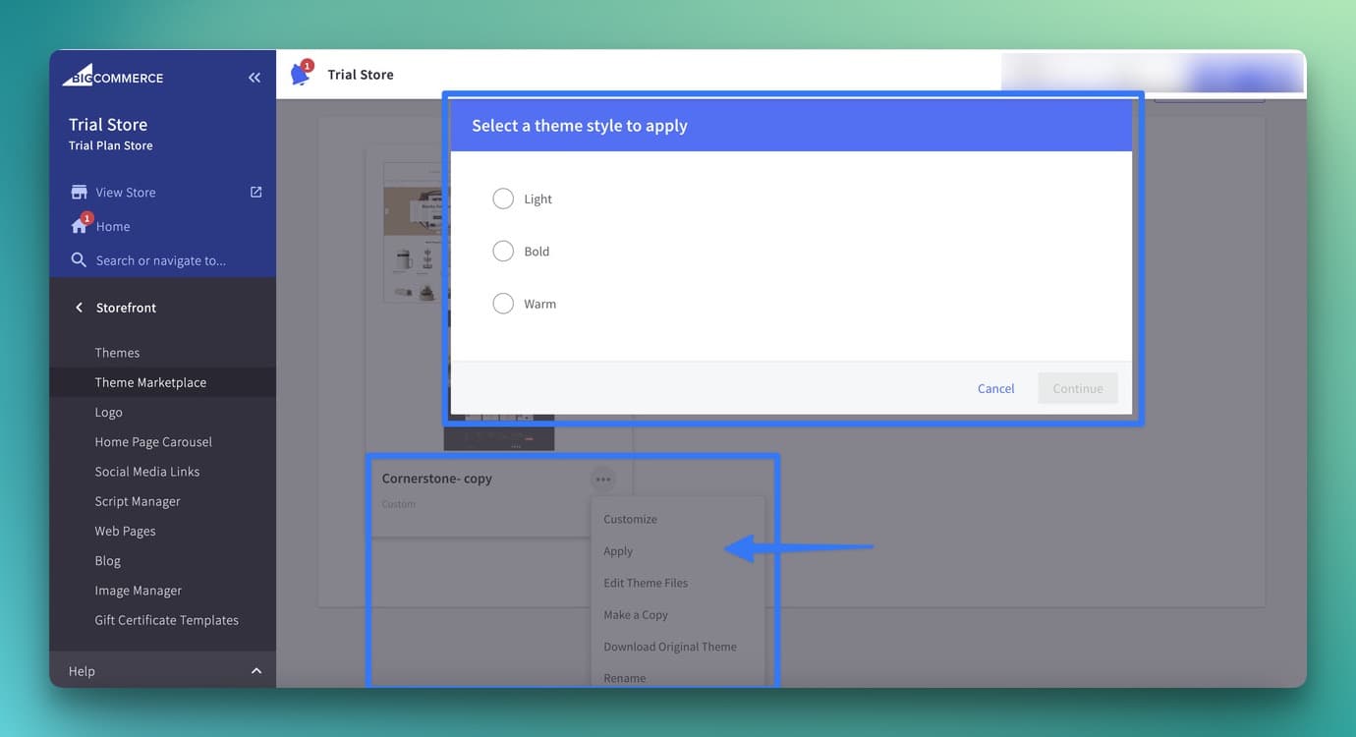Click Trial Plan Store text in sidebar

click(x=110, y=145)
